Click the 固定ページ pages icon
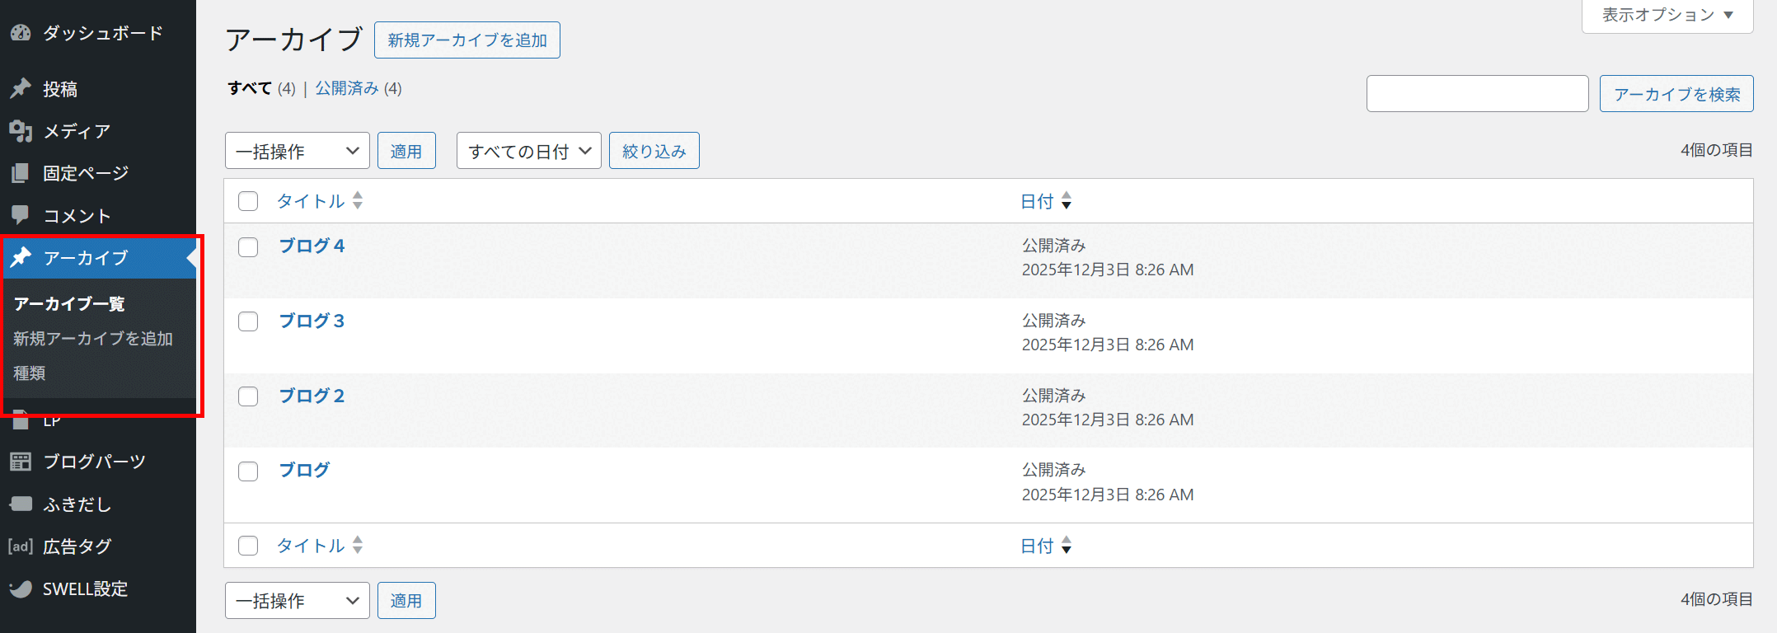 21,173
